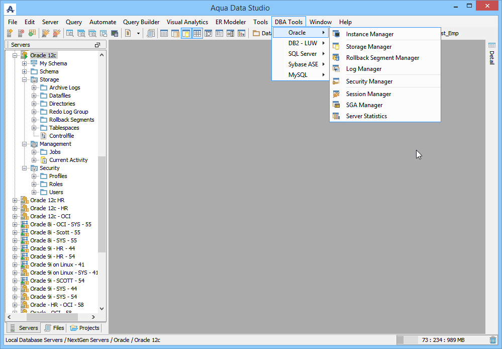The width and height of the screenshot is (502, 349).
Task: Switch to the Files tab
Action: [x=54, y=328]
